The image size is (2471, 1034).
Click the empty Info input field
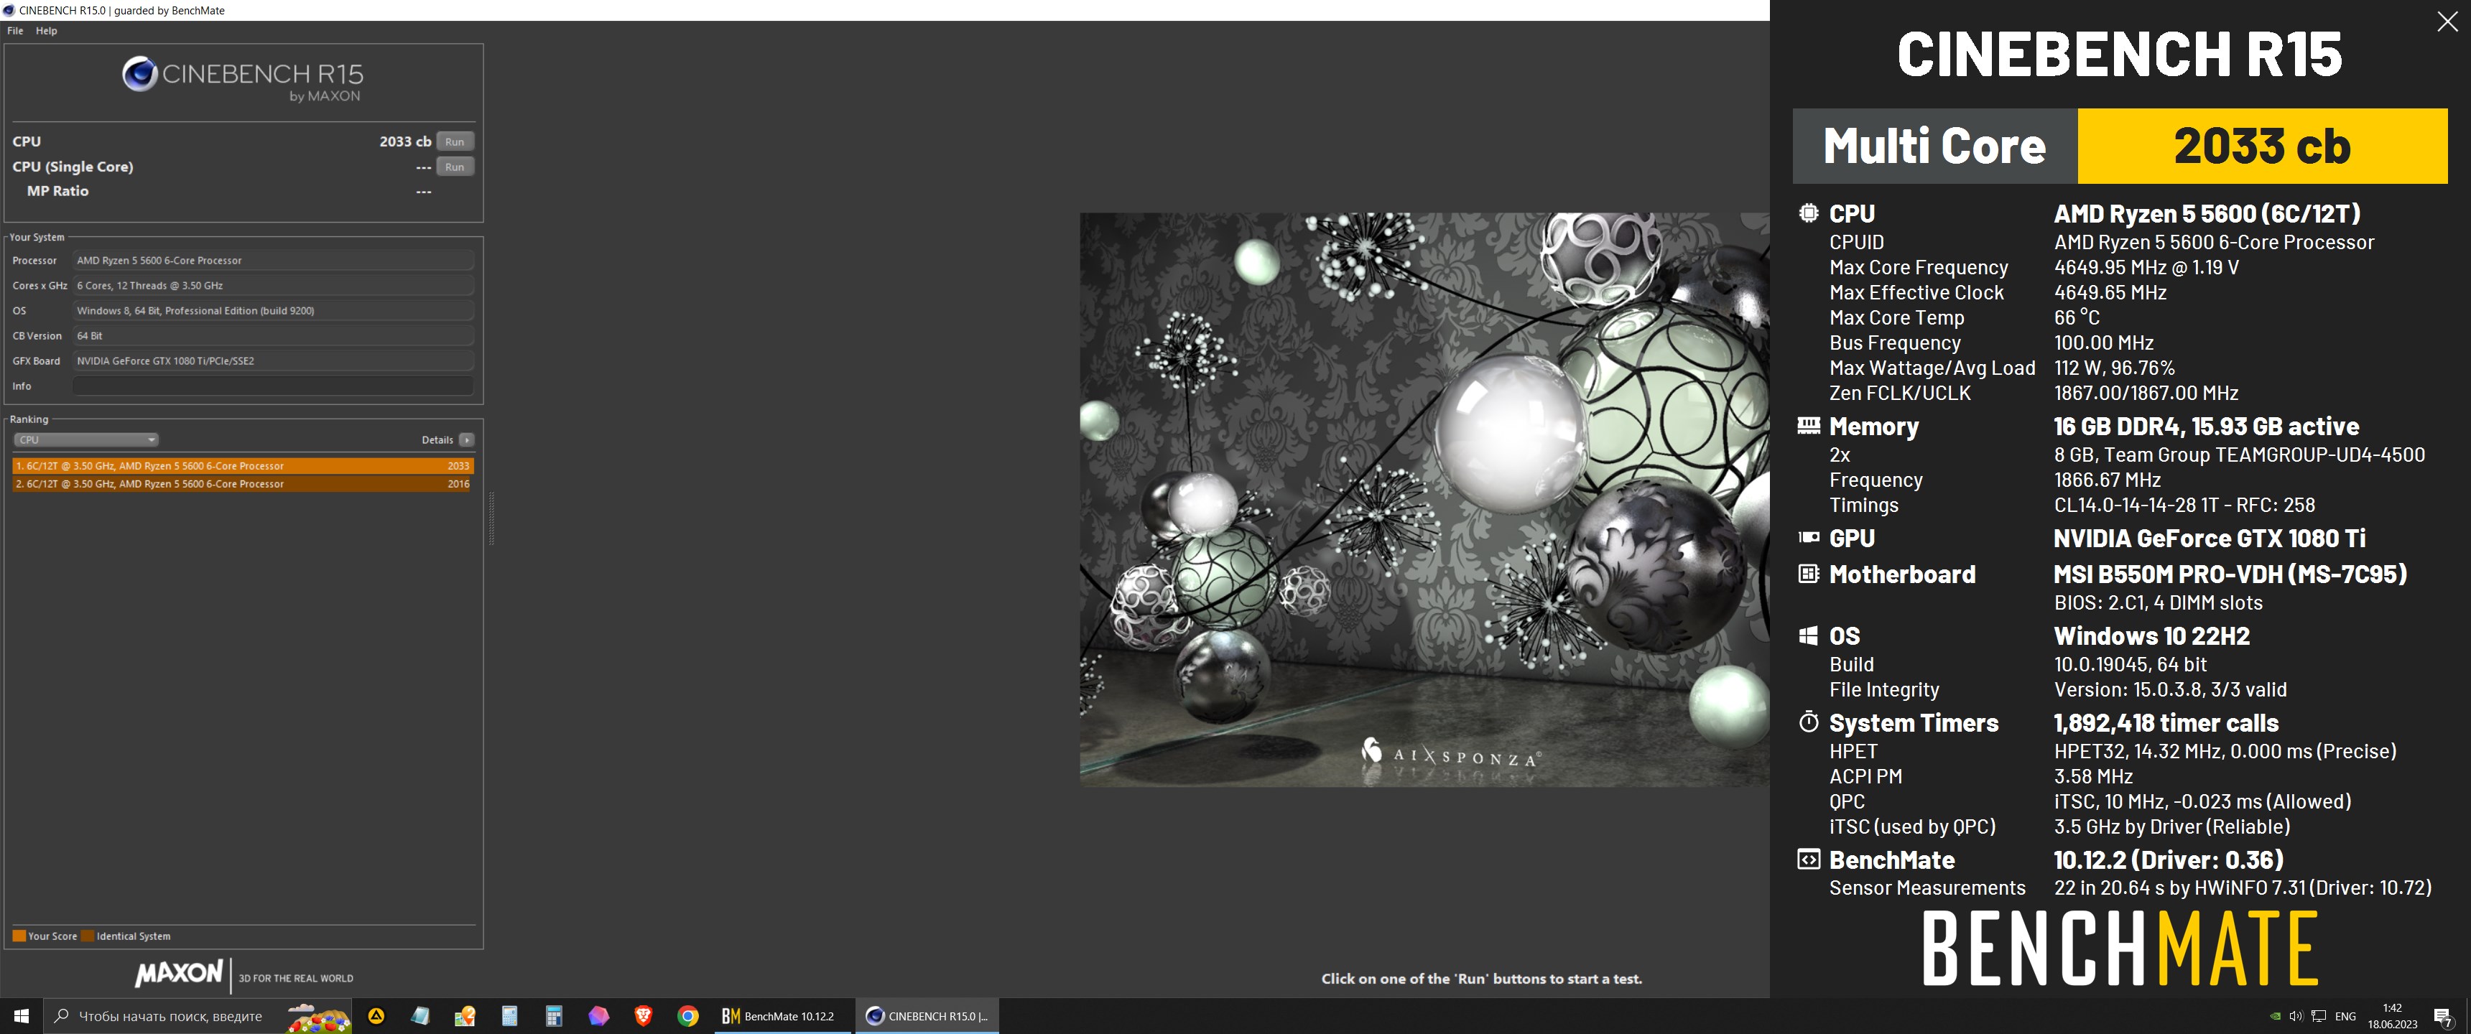[x=274, y=386]
